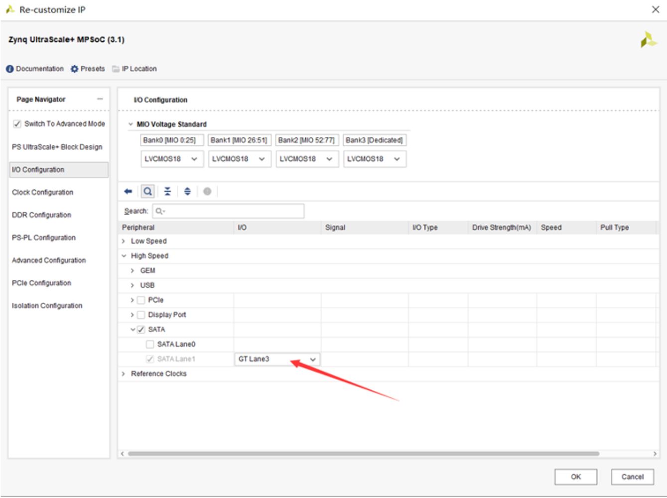Open PS-PL Configuration page
This screenshot has width=667, height=498.
[44, 238]
